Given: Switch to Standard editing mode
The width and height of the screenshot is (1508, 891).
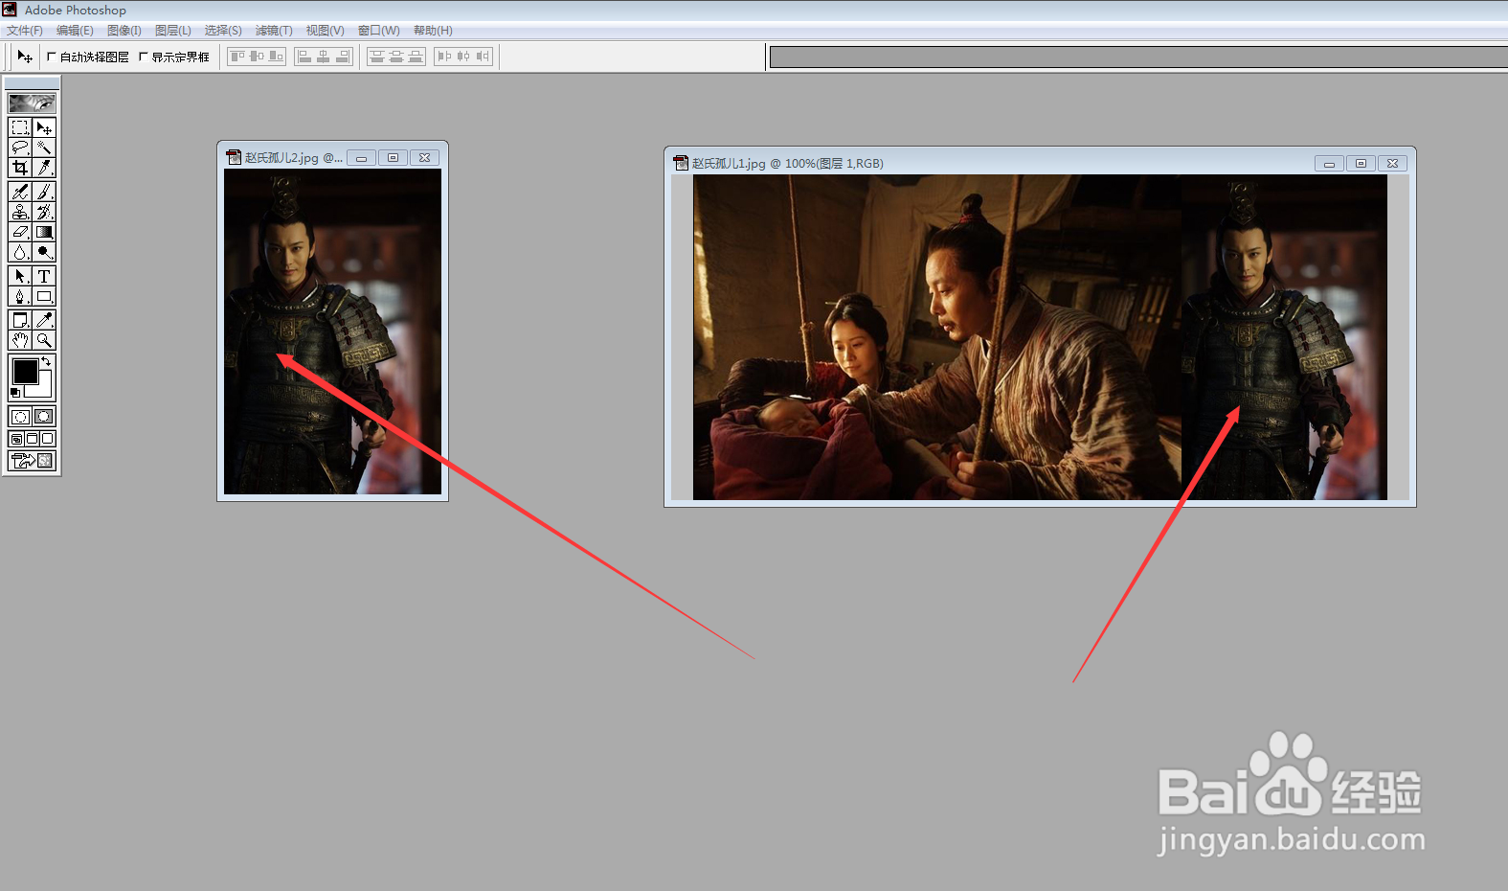Looking at the screenshot, I should (20, 416).
